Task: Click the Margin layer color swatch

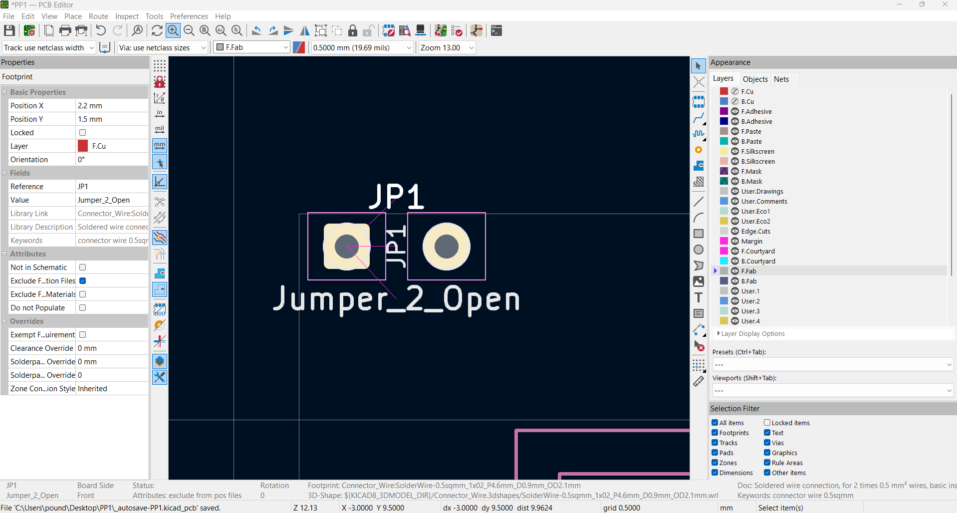Action: tap(724, 241)
